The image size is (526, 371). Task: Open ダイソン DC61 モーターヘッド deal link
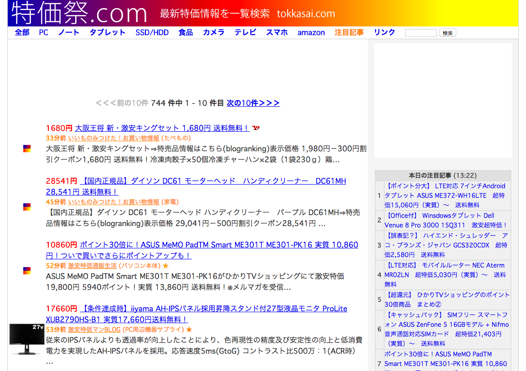(196, 186)
